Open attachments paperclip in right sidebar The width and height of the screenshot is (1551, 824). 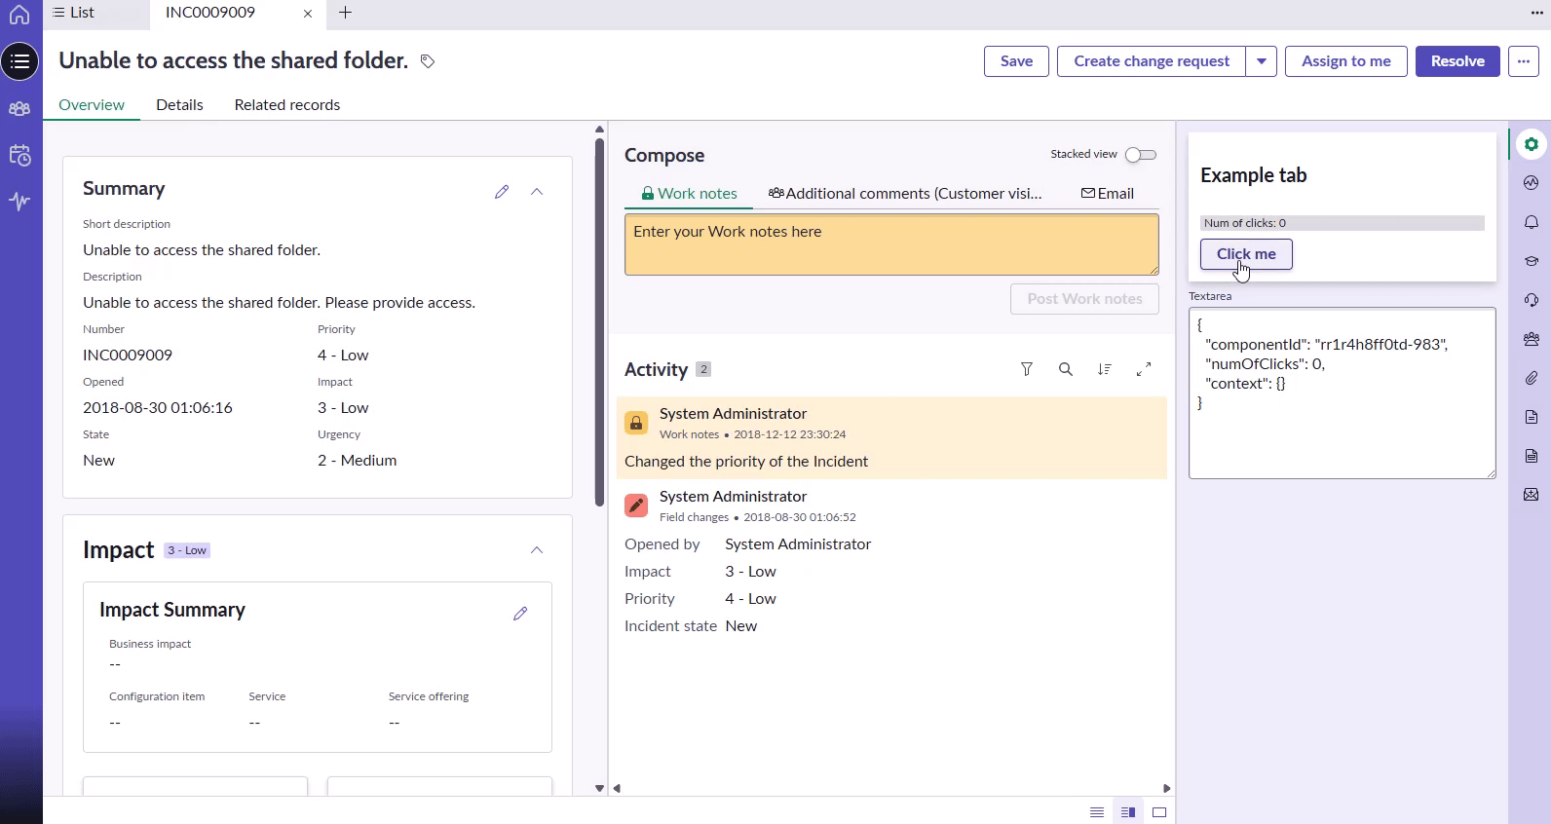(x=1532, y=378)
